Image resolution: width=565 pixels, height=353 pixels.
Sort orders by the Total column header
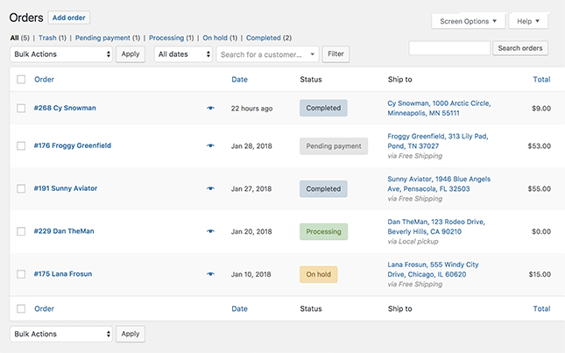tap(541, 80)
